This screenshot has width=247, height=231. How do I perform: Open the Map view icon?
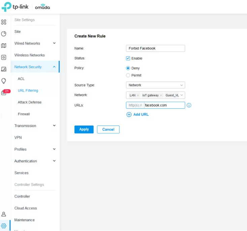pos(4,45)
